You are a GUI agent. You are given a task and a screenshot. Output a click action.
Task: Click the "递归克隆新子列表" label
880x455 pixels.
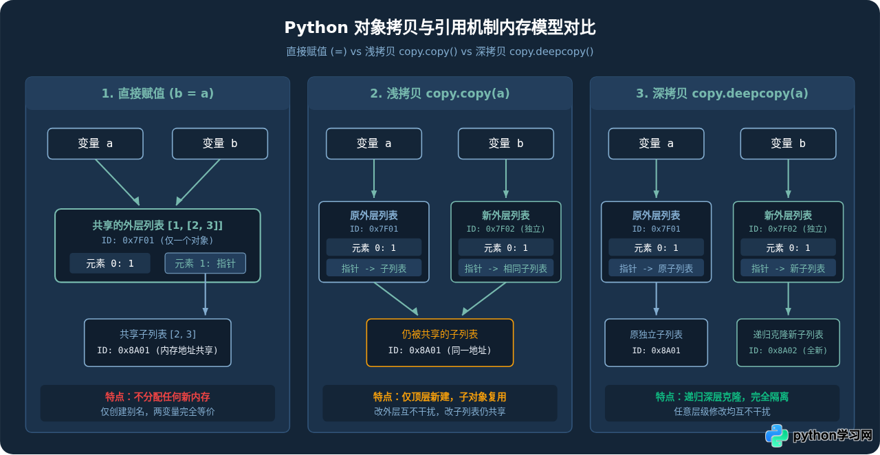788,335
